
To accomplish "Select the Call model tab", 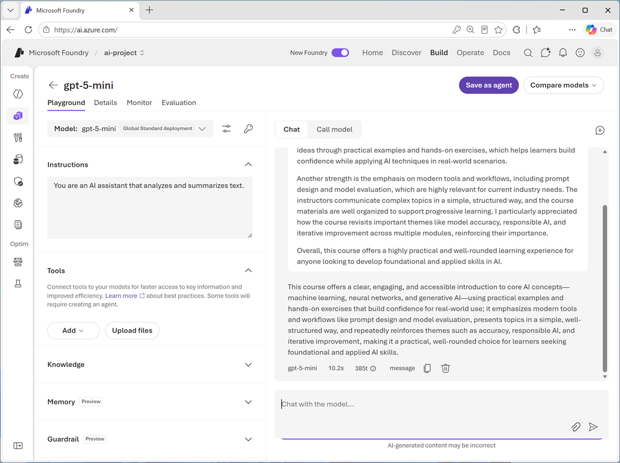I will coord(334,129).
